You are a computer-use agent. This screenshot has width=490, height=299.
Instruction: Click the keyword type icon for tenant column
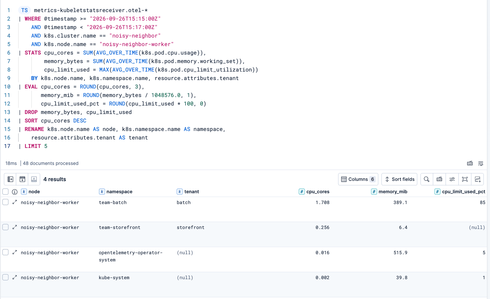(x=180, y=192)
